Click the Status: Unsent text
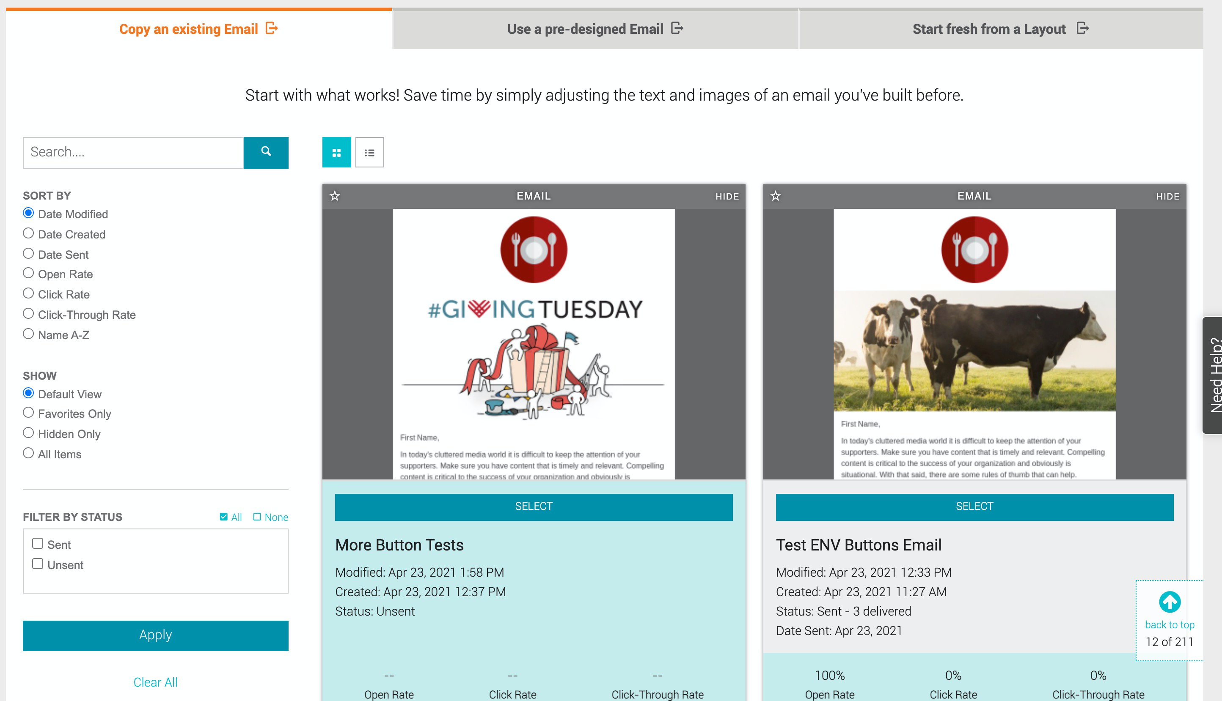The image size is (1222, 701). click(x=375, y=611)
